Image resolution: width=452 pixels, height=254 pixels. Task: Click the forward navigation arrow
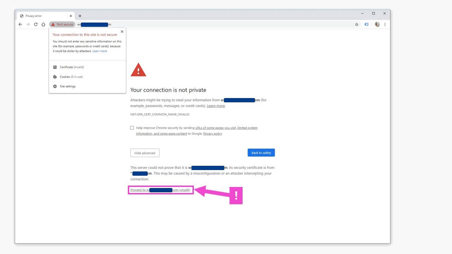click(28, 24)
